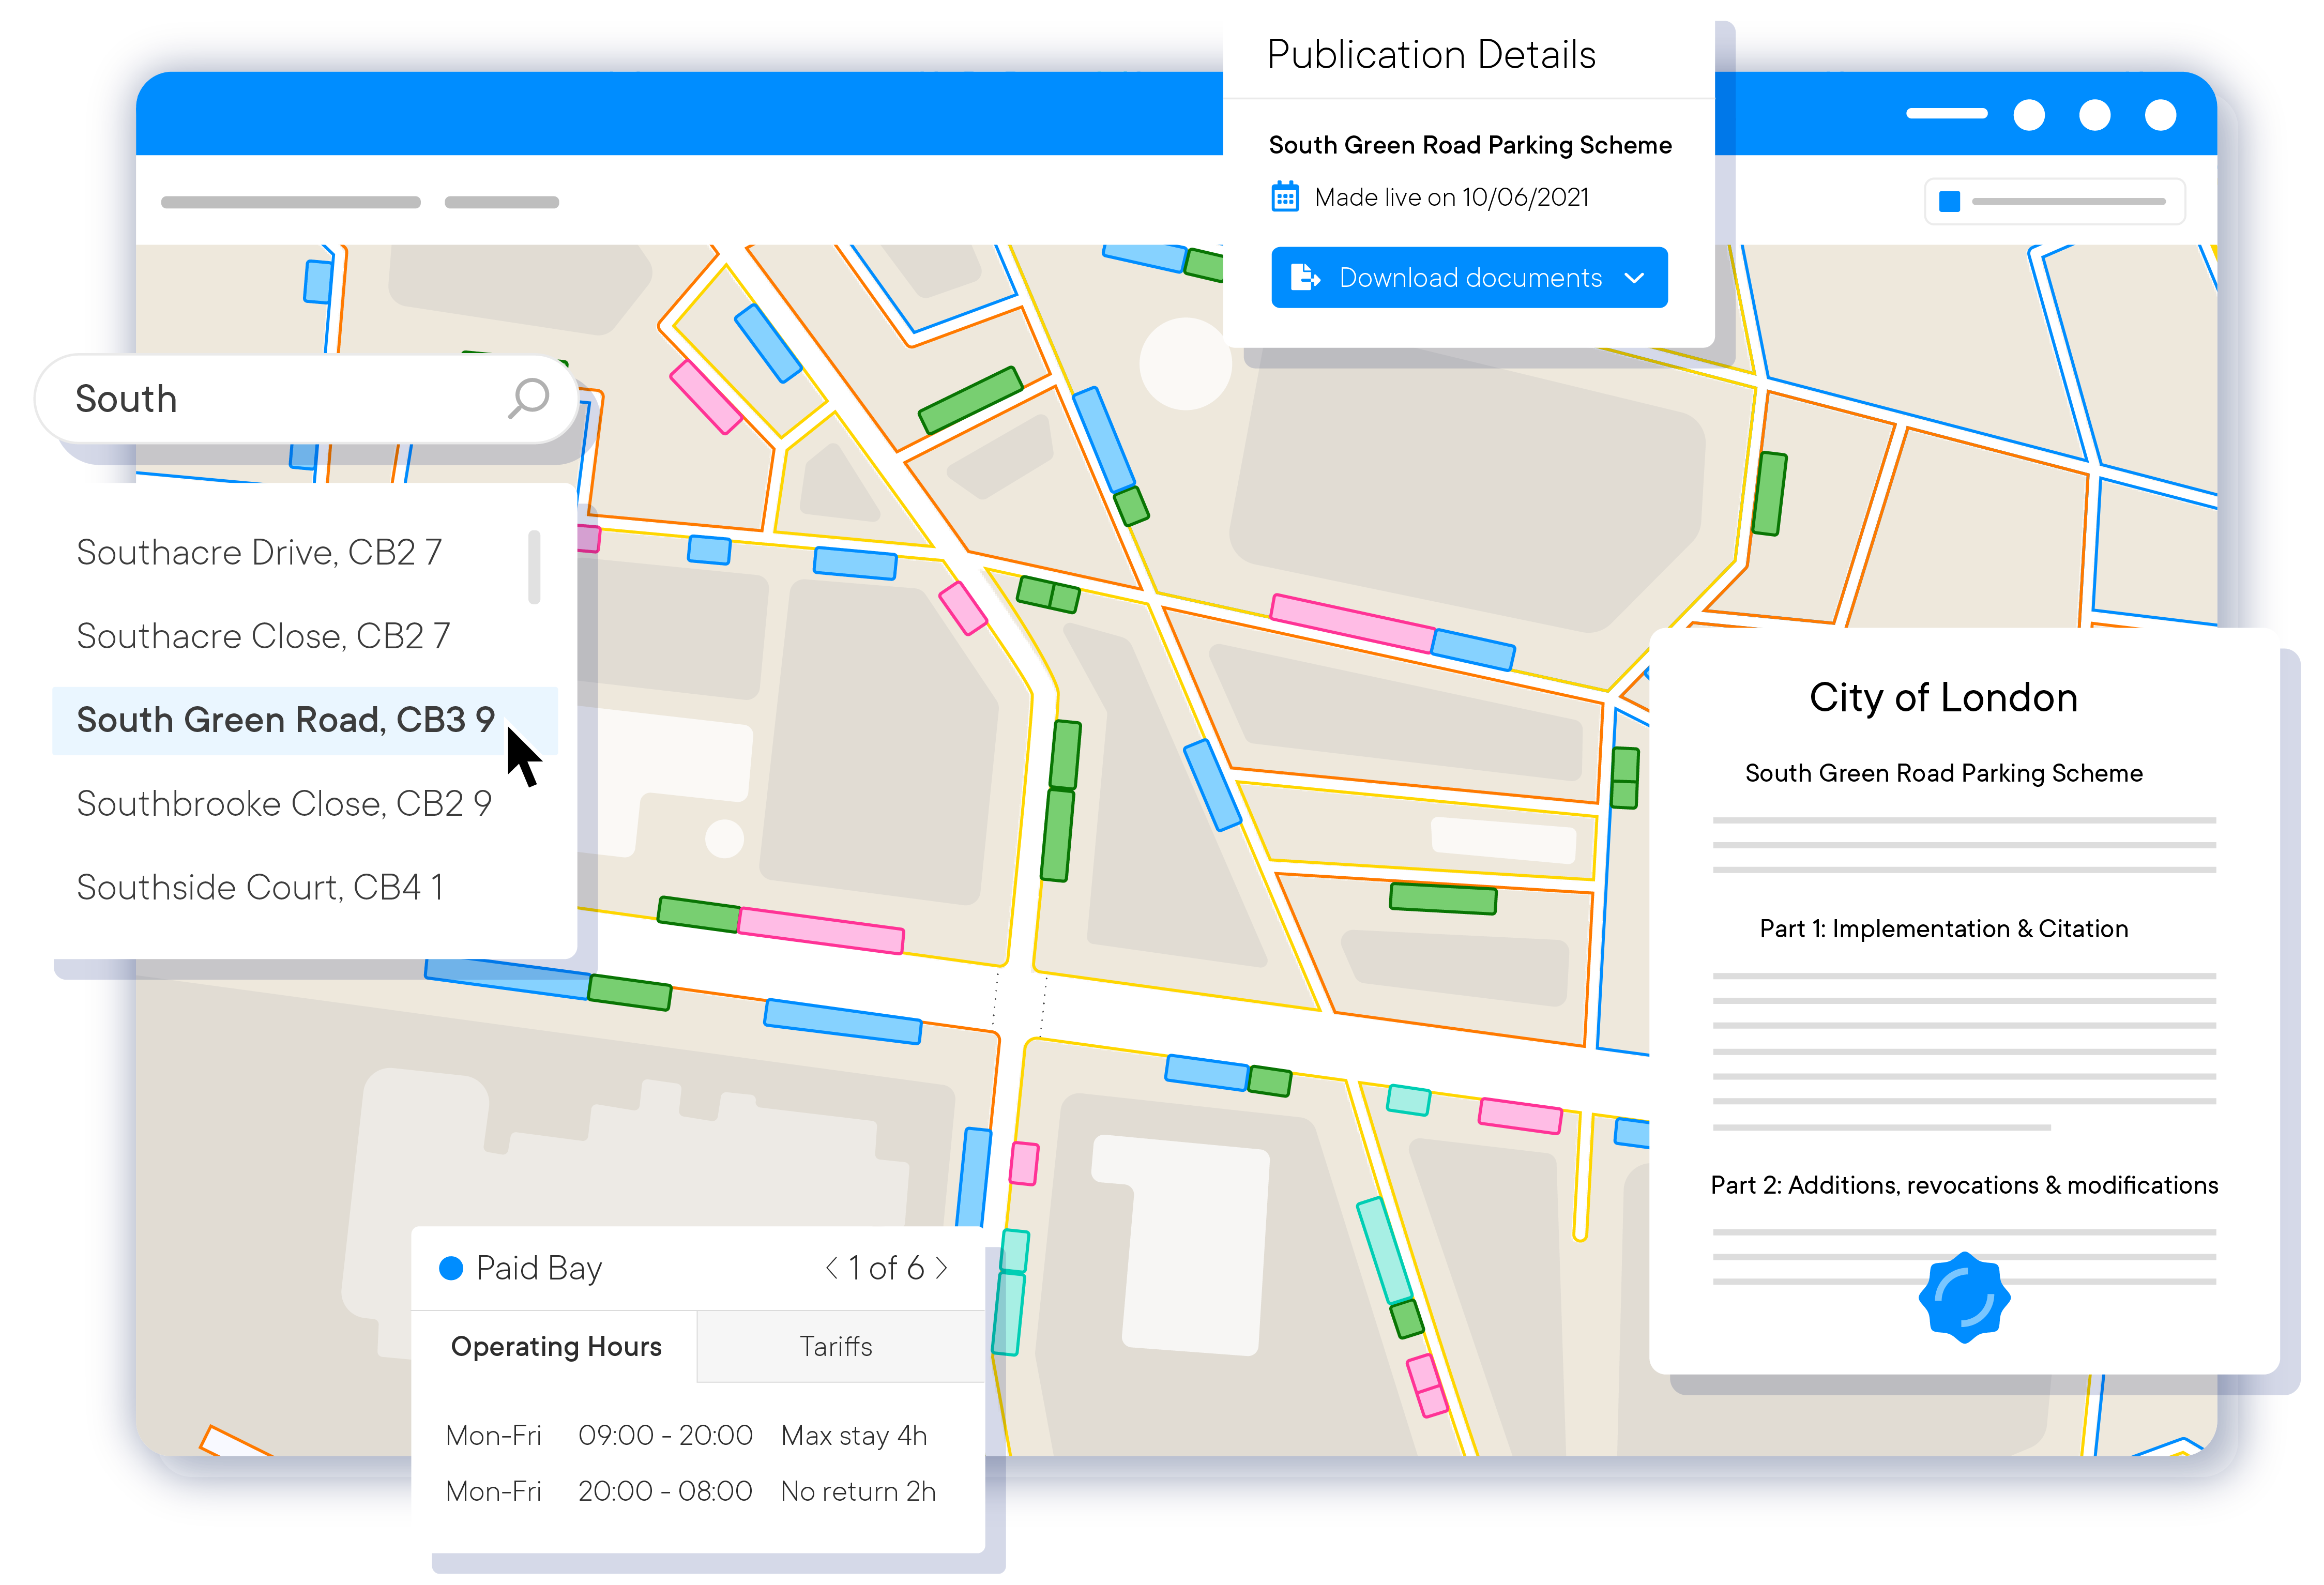Pick Southside Court, CB4 1 result
This screenshot has height=1585, width=2324.
[260, 887]
